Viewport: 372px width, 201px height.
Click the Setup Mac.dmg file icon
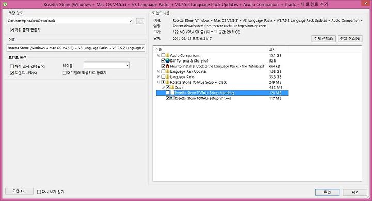pyautogui.click(x=172, y=93)
